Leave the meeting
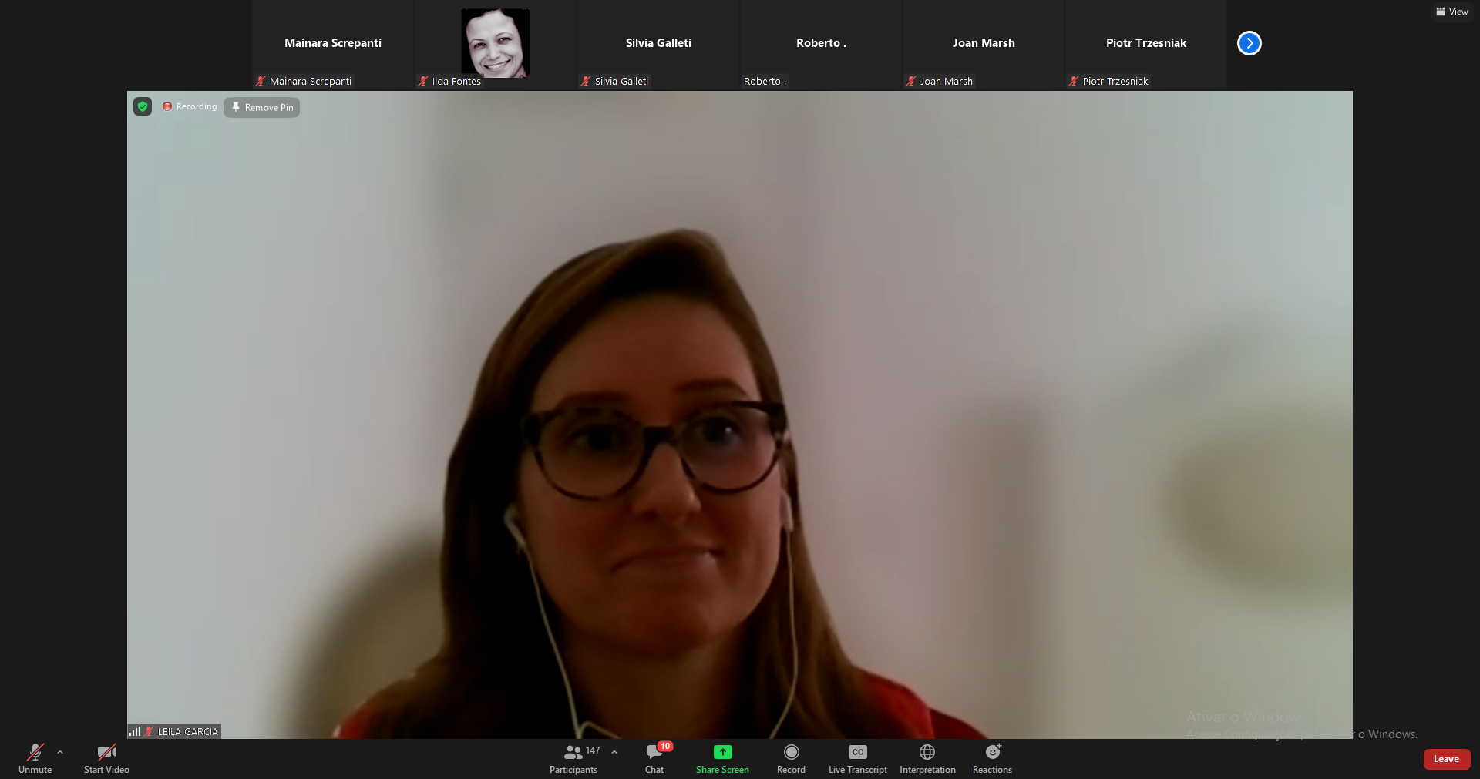The height and width of the screenshot is (779, 1480). click(x=1446, y=759)
